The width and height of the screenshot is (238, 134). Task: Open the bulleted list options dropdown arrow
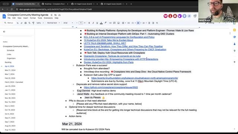pos(141,23)
